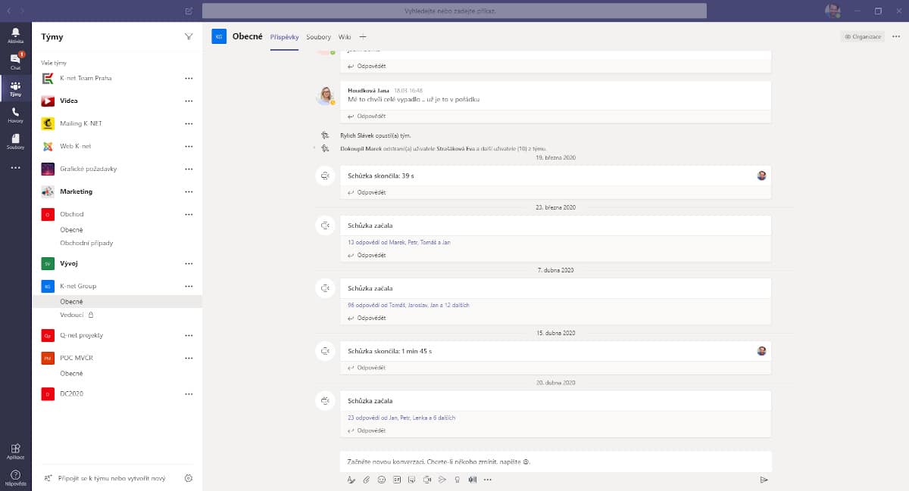Select the DC2020 team row
Image resolution: width=909 pixels, height=491 pixels.
point(117,393)
